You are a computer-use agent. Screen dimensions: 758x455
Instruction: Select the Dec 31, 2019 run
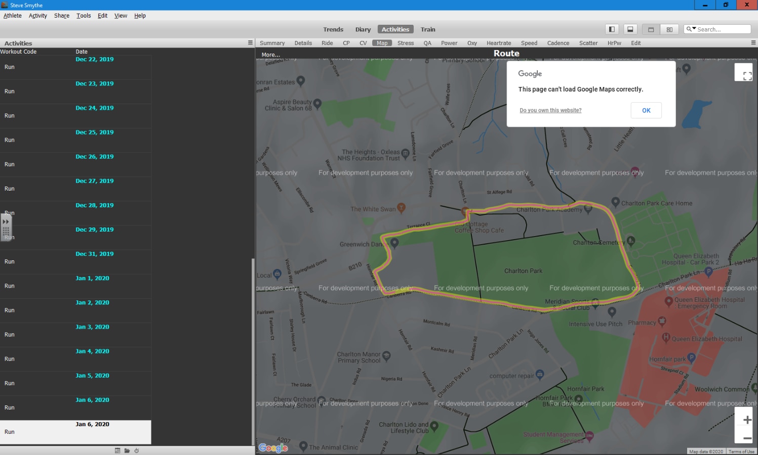[x=75, y=262]
